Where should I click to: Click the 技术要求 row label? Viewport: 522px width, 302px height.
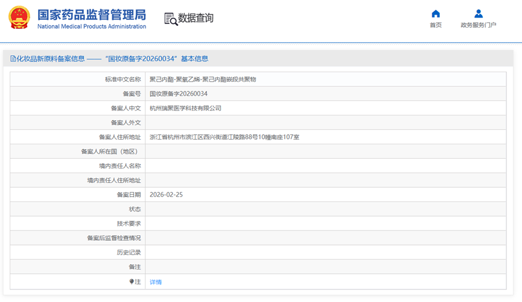pos(129,224)
